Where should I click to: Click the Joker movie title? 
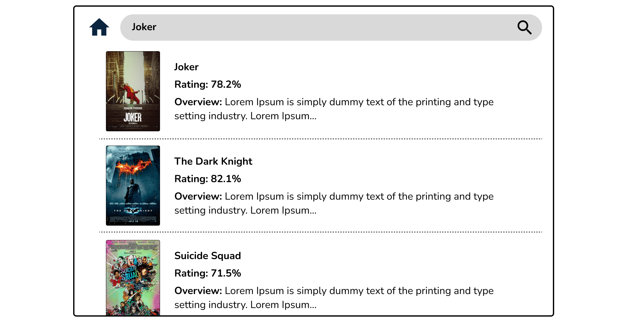(186, 67)
